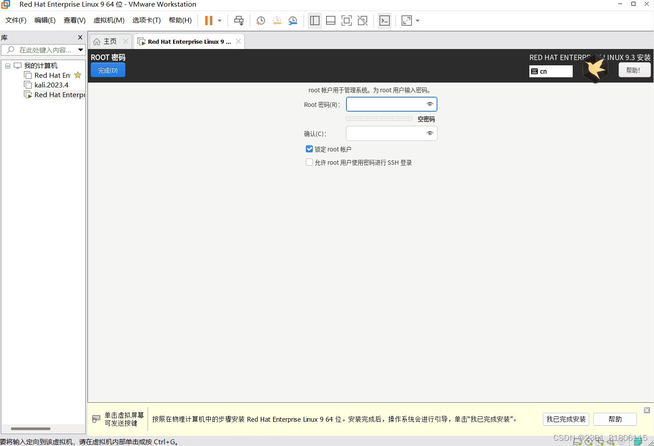Uncheck 锁定 root 帐户 checkbox
Image resolution: width=654 pixels, height=446 pixels.
(309, 149)
